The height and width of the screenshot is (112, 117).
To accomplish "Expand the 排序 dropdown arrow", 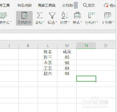I will pos(69,22).
